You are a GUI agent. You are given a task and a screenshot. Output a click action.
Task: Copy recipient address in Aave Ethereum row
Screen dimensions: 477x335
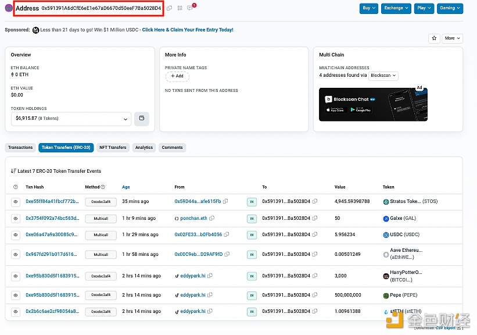[315, 254]
